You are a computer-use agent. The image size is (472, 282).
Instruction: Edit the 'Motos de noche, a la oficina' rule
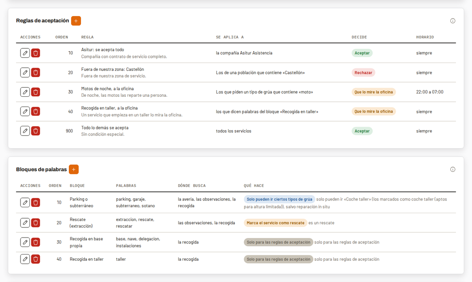coord(25,92)
